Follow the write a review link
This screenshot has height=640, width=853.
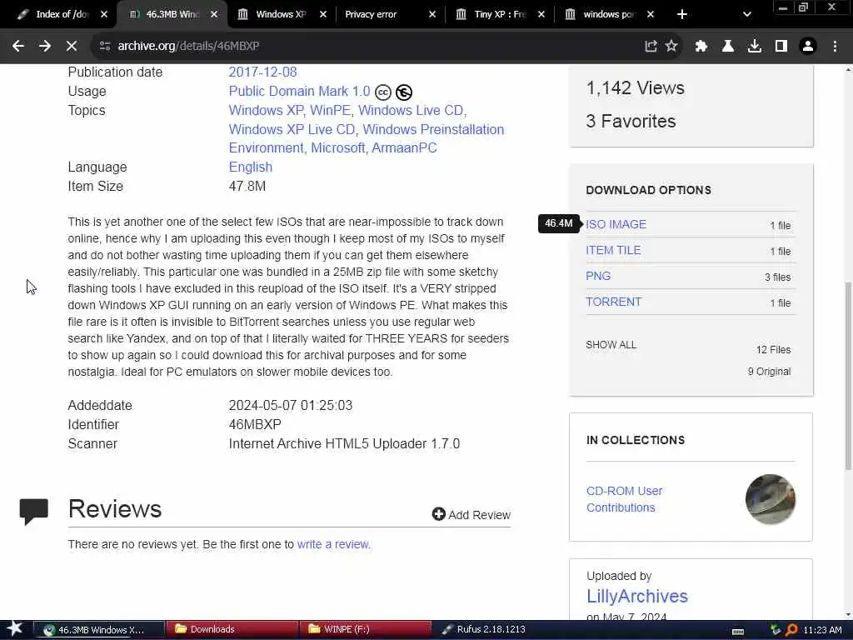coord(333,544)
